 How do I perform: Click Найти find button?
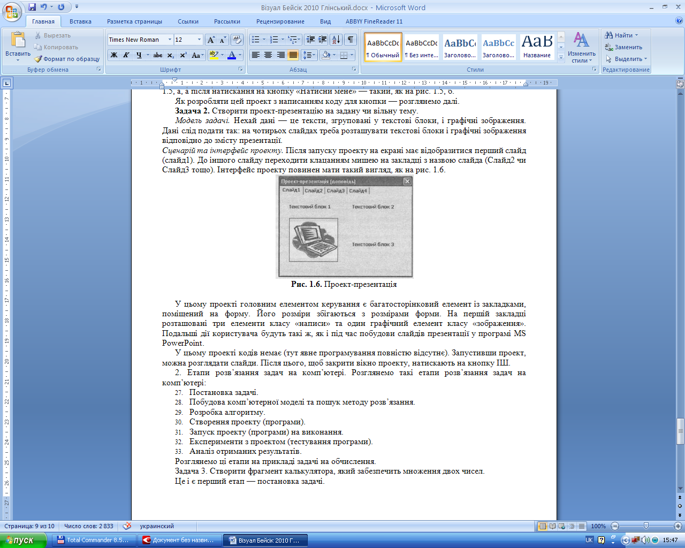pyautogui.click(x=621, y=35)
